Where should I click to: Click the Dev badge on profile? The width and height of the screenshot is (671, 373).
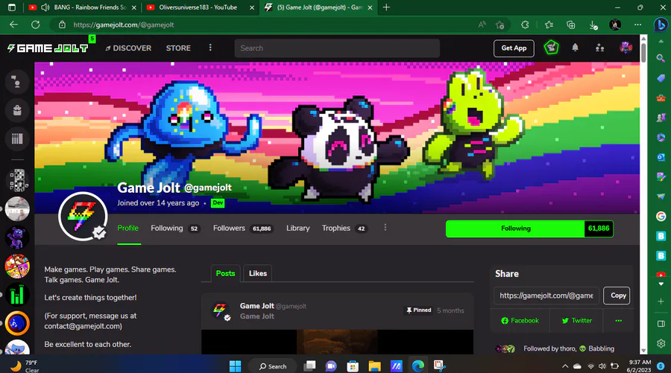pos(218,203)
